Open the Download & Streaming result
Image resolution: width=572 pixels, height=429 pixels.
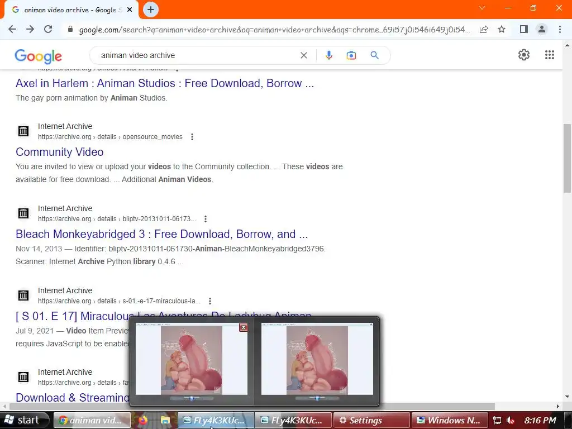(x=72, y=397)
